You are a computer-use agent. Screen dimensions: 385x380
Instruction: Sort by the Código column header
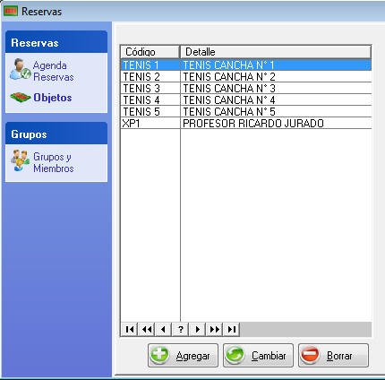click(x=150, y=52)
